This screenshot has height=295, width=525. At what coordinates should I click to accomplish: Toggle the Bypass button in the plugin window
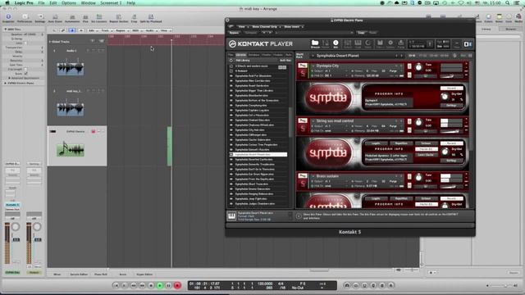[234, 33]
